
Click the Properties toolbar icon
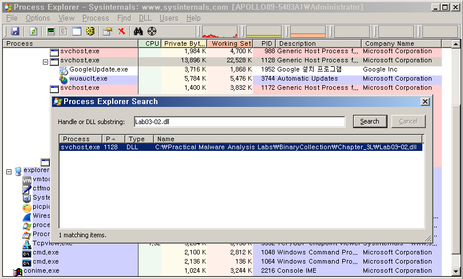(107, 31)
